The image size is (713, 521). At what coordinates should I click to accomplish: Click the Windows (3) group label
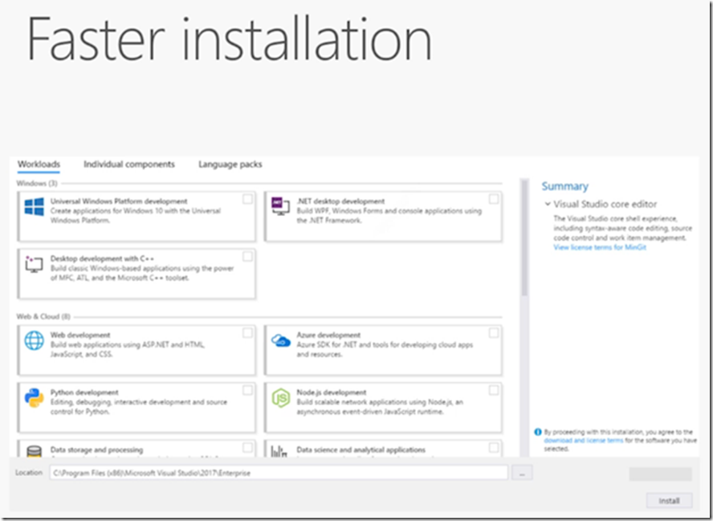point(37,183)
